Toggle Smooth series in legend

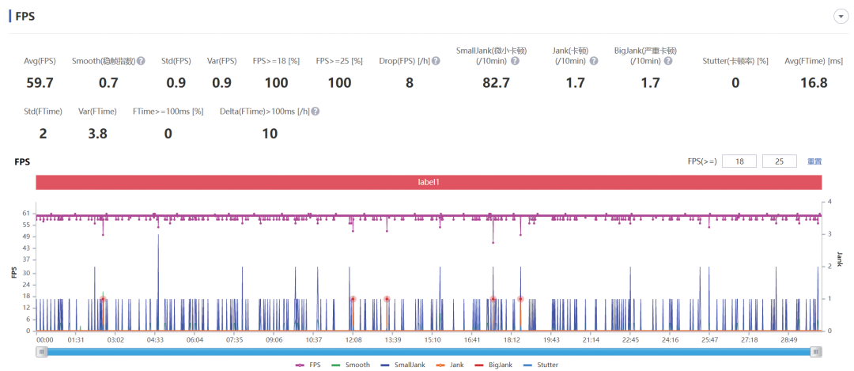351,365
